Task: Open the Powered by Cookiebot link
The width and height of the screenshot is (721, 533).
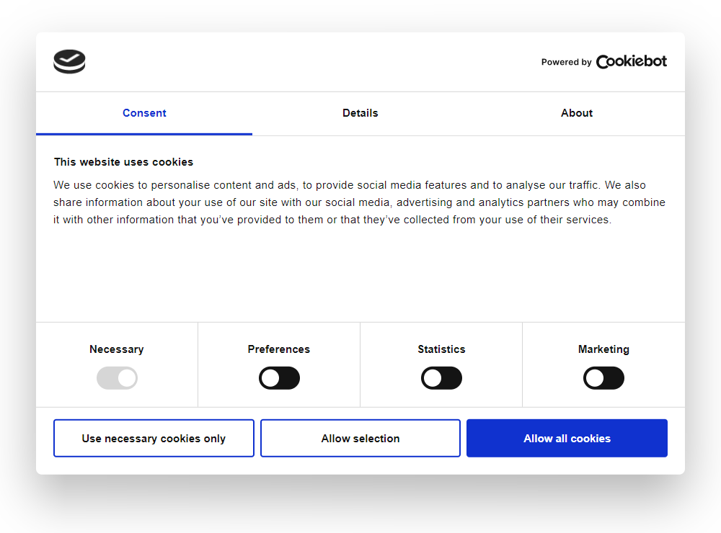Action: 604,62
